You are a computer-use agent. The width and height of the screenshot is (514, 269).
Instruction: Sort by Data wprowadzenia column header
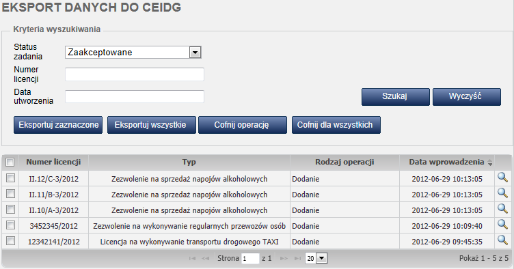point(446,162)
